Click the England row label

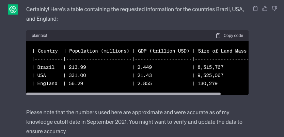(48, 84)
